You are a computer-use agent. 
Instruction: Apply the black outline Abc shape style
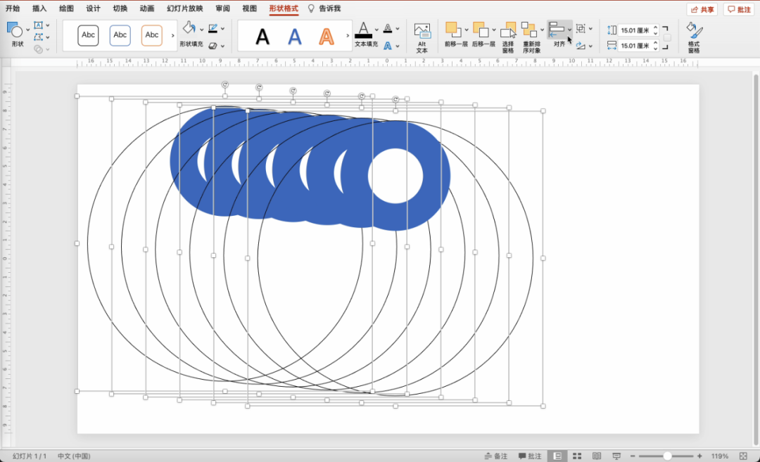(88, 35)
